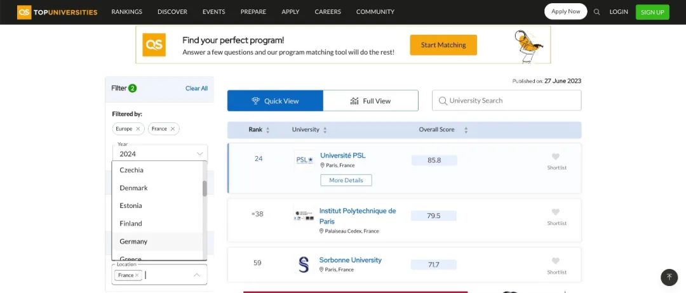The height and width of the screenshot is (293, 686).
Task: Open the QS TopUniversities home logo
Action: point(57,12)
